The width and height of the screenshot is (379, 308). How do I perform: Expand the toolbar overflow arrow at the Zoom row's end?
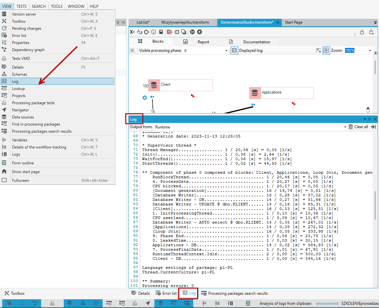375,53
